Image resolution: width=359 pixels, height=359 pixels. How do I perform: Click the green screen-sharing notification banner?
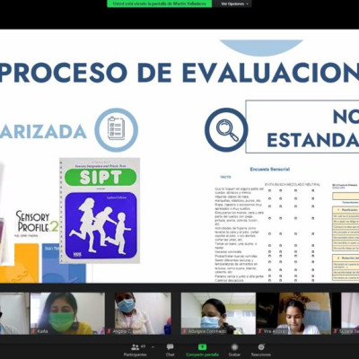coord(160,4)
